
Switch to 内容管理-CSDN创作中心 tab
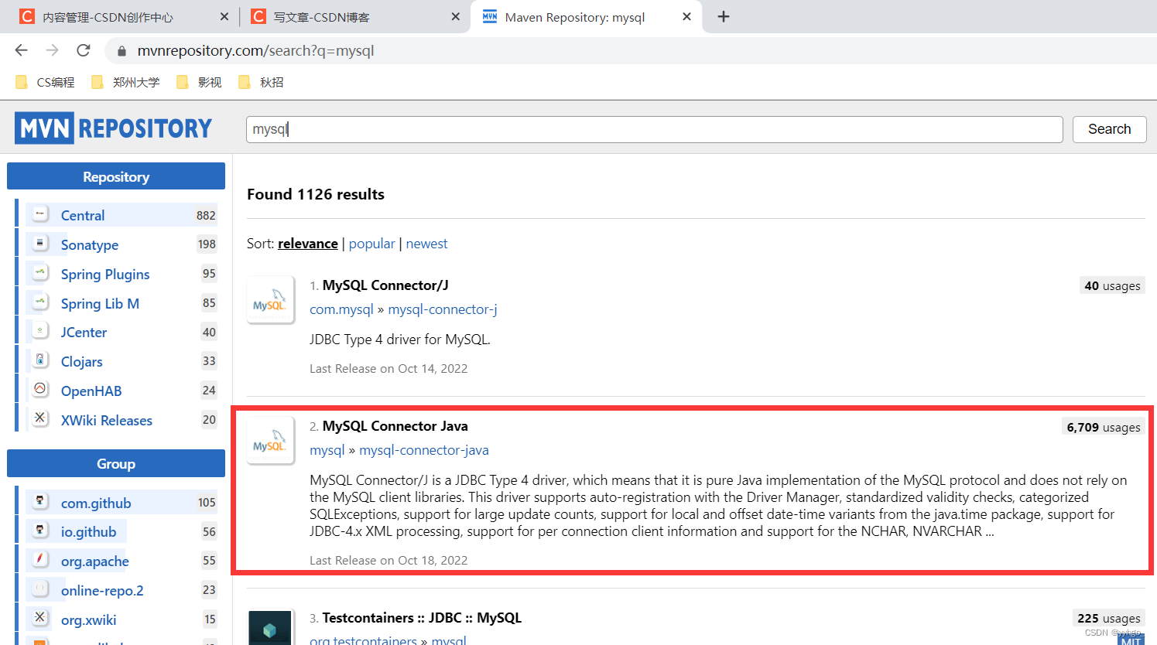(x=108, y=17)
